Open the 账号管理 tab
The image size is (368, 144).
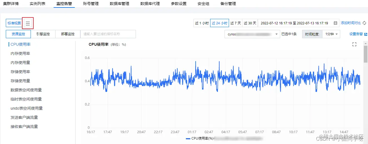pos(91,4)
